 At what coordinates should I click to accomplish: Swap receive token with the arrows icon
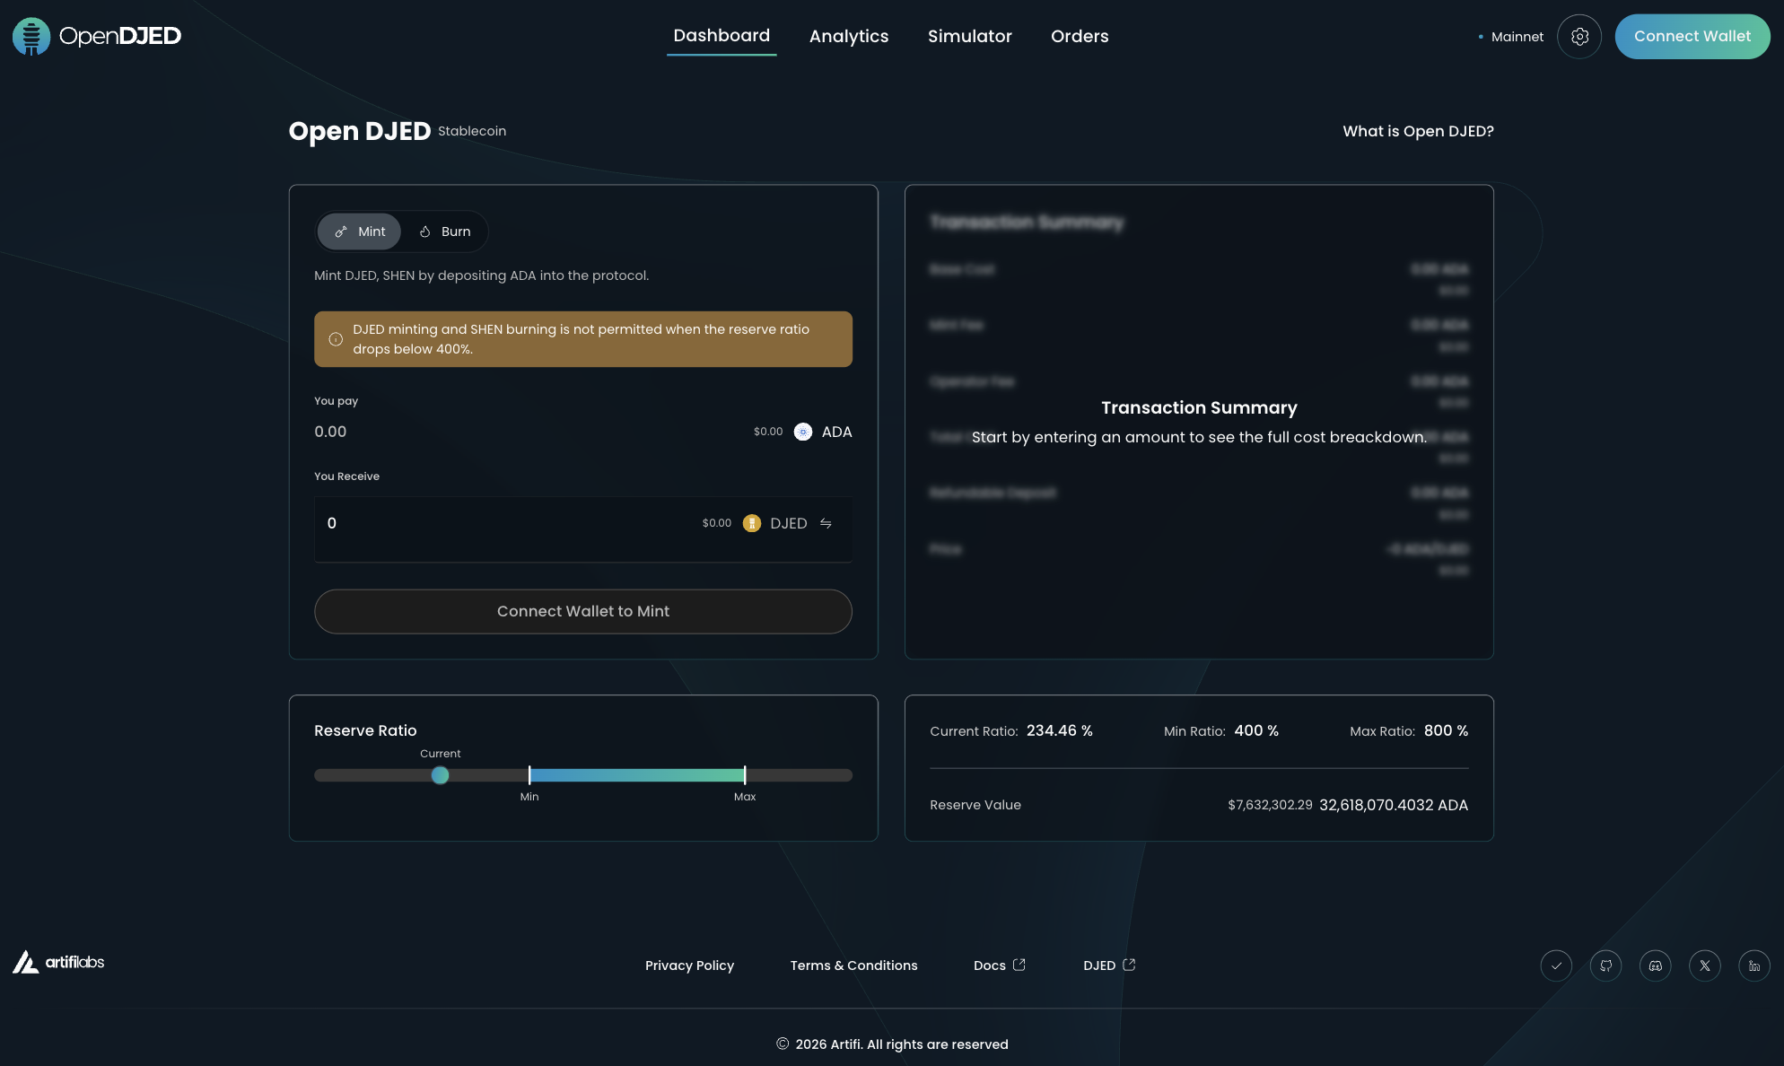(x=826, y=523)
